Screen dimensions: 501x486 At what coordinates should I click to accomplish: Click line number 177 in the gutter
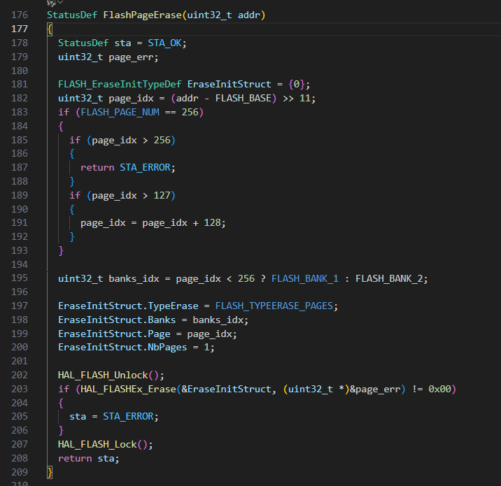point(20,29)
